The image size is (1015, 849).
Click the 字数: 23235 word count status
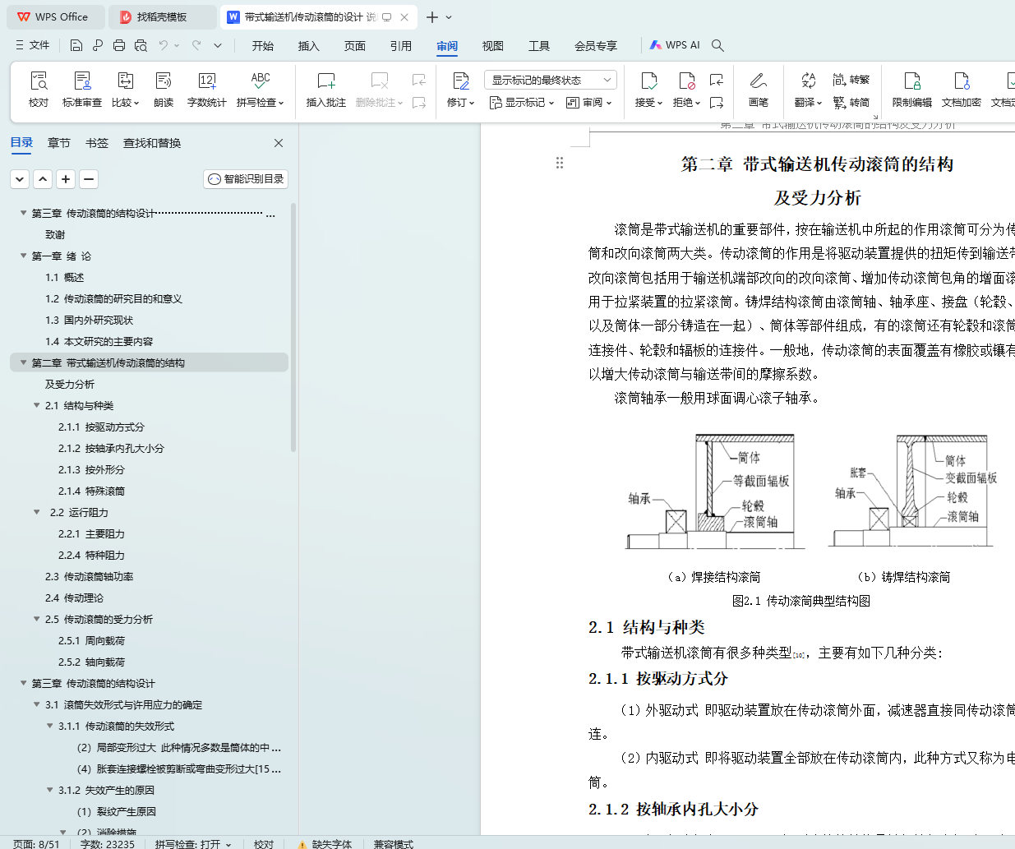tap(108, 843)
